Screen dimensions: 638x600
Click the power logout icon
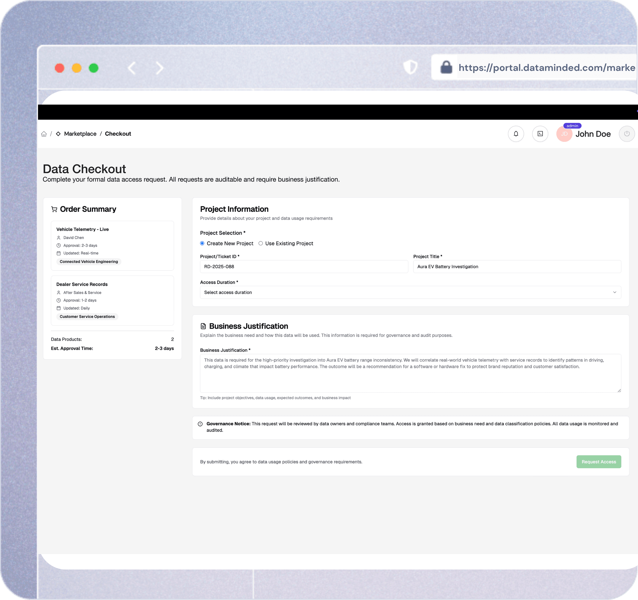[627, 134]
